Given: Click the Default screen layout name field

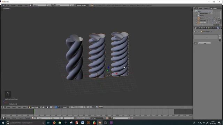Looking at the screenshot, I should [x=39, y=5].
